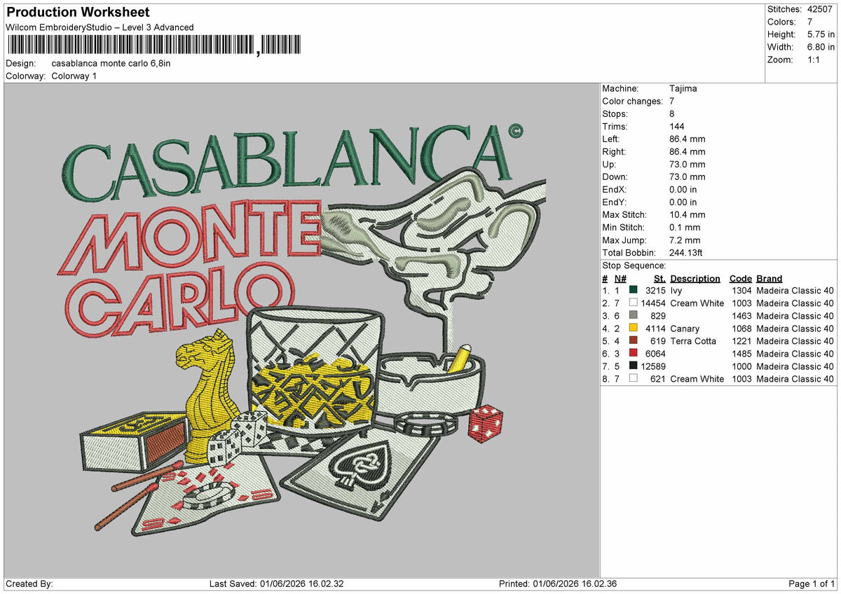Click thread code "1304"
The image size is (841, 594).
[x=741, y=290]
